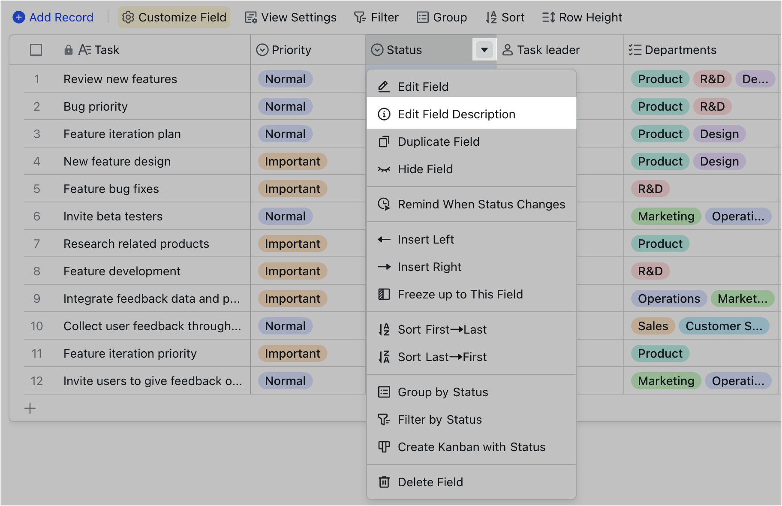The width and height of the screenshot is (782, 506).
Task: Click the plus below row 12 to add record
Action: (x=30, y=408)
